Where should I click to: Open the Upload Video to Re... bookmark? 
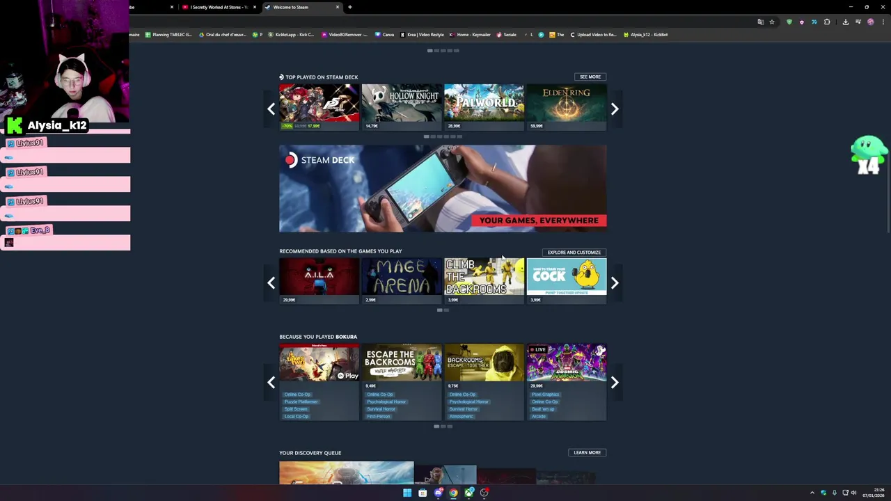(x=594, y=35)
